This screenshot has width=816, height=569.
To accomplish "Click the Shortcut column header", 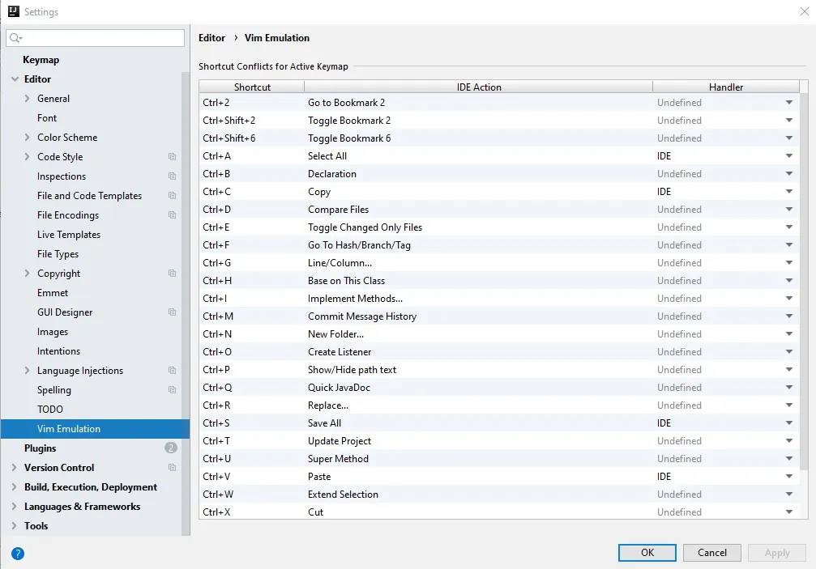I will coord(252,87).
